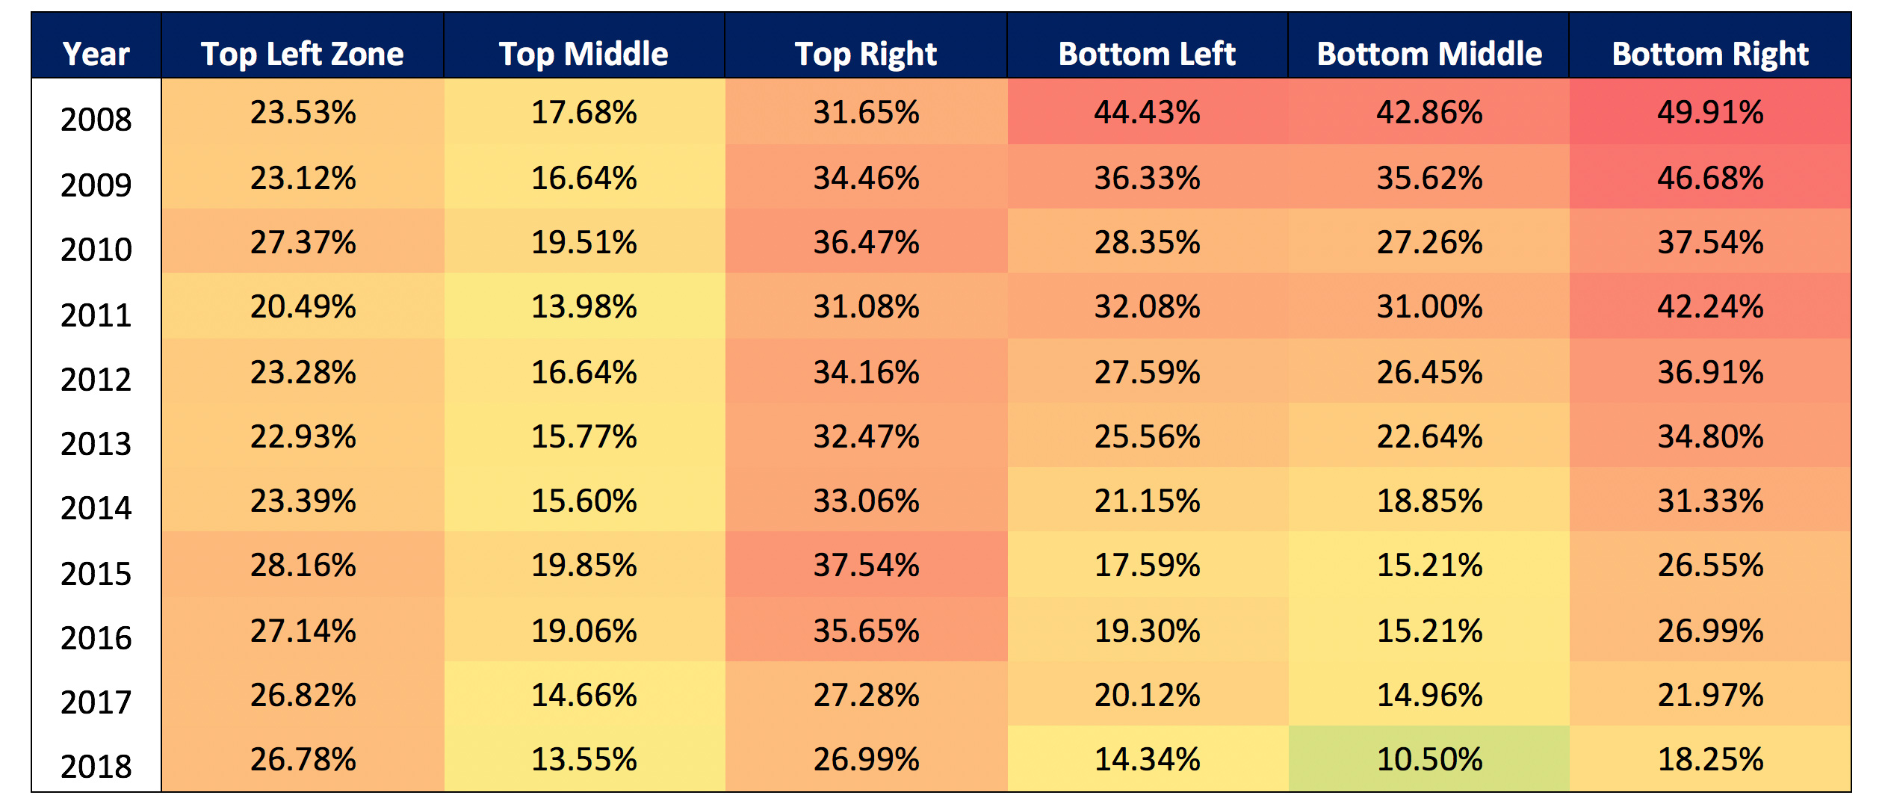Click the Year column header
The image size is (1882, 804).
point(96,54)
